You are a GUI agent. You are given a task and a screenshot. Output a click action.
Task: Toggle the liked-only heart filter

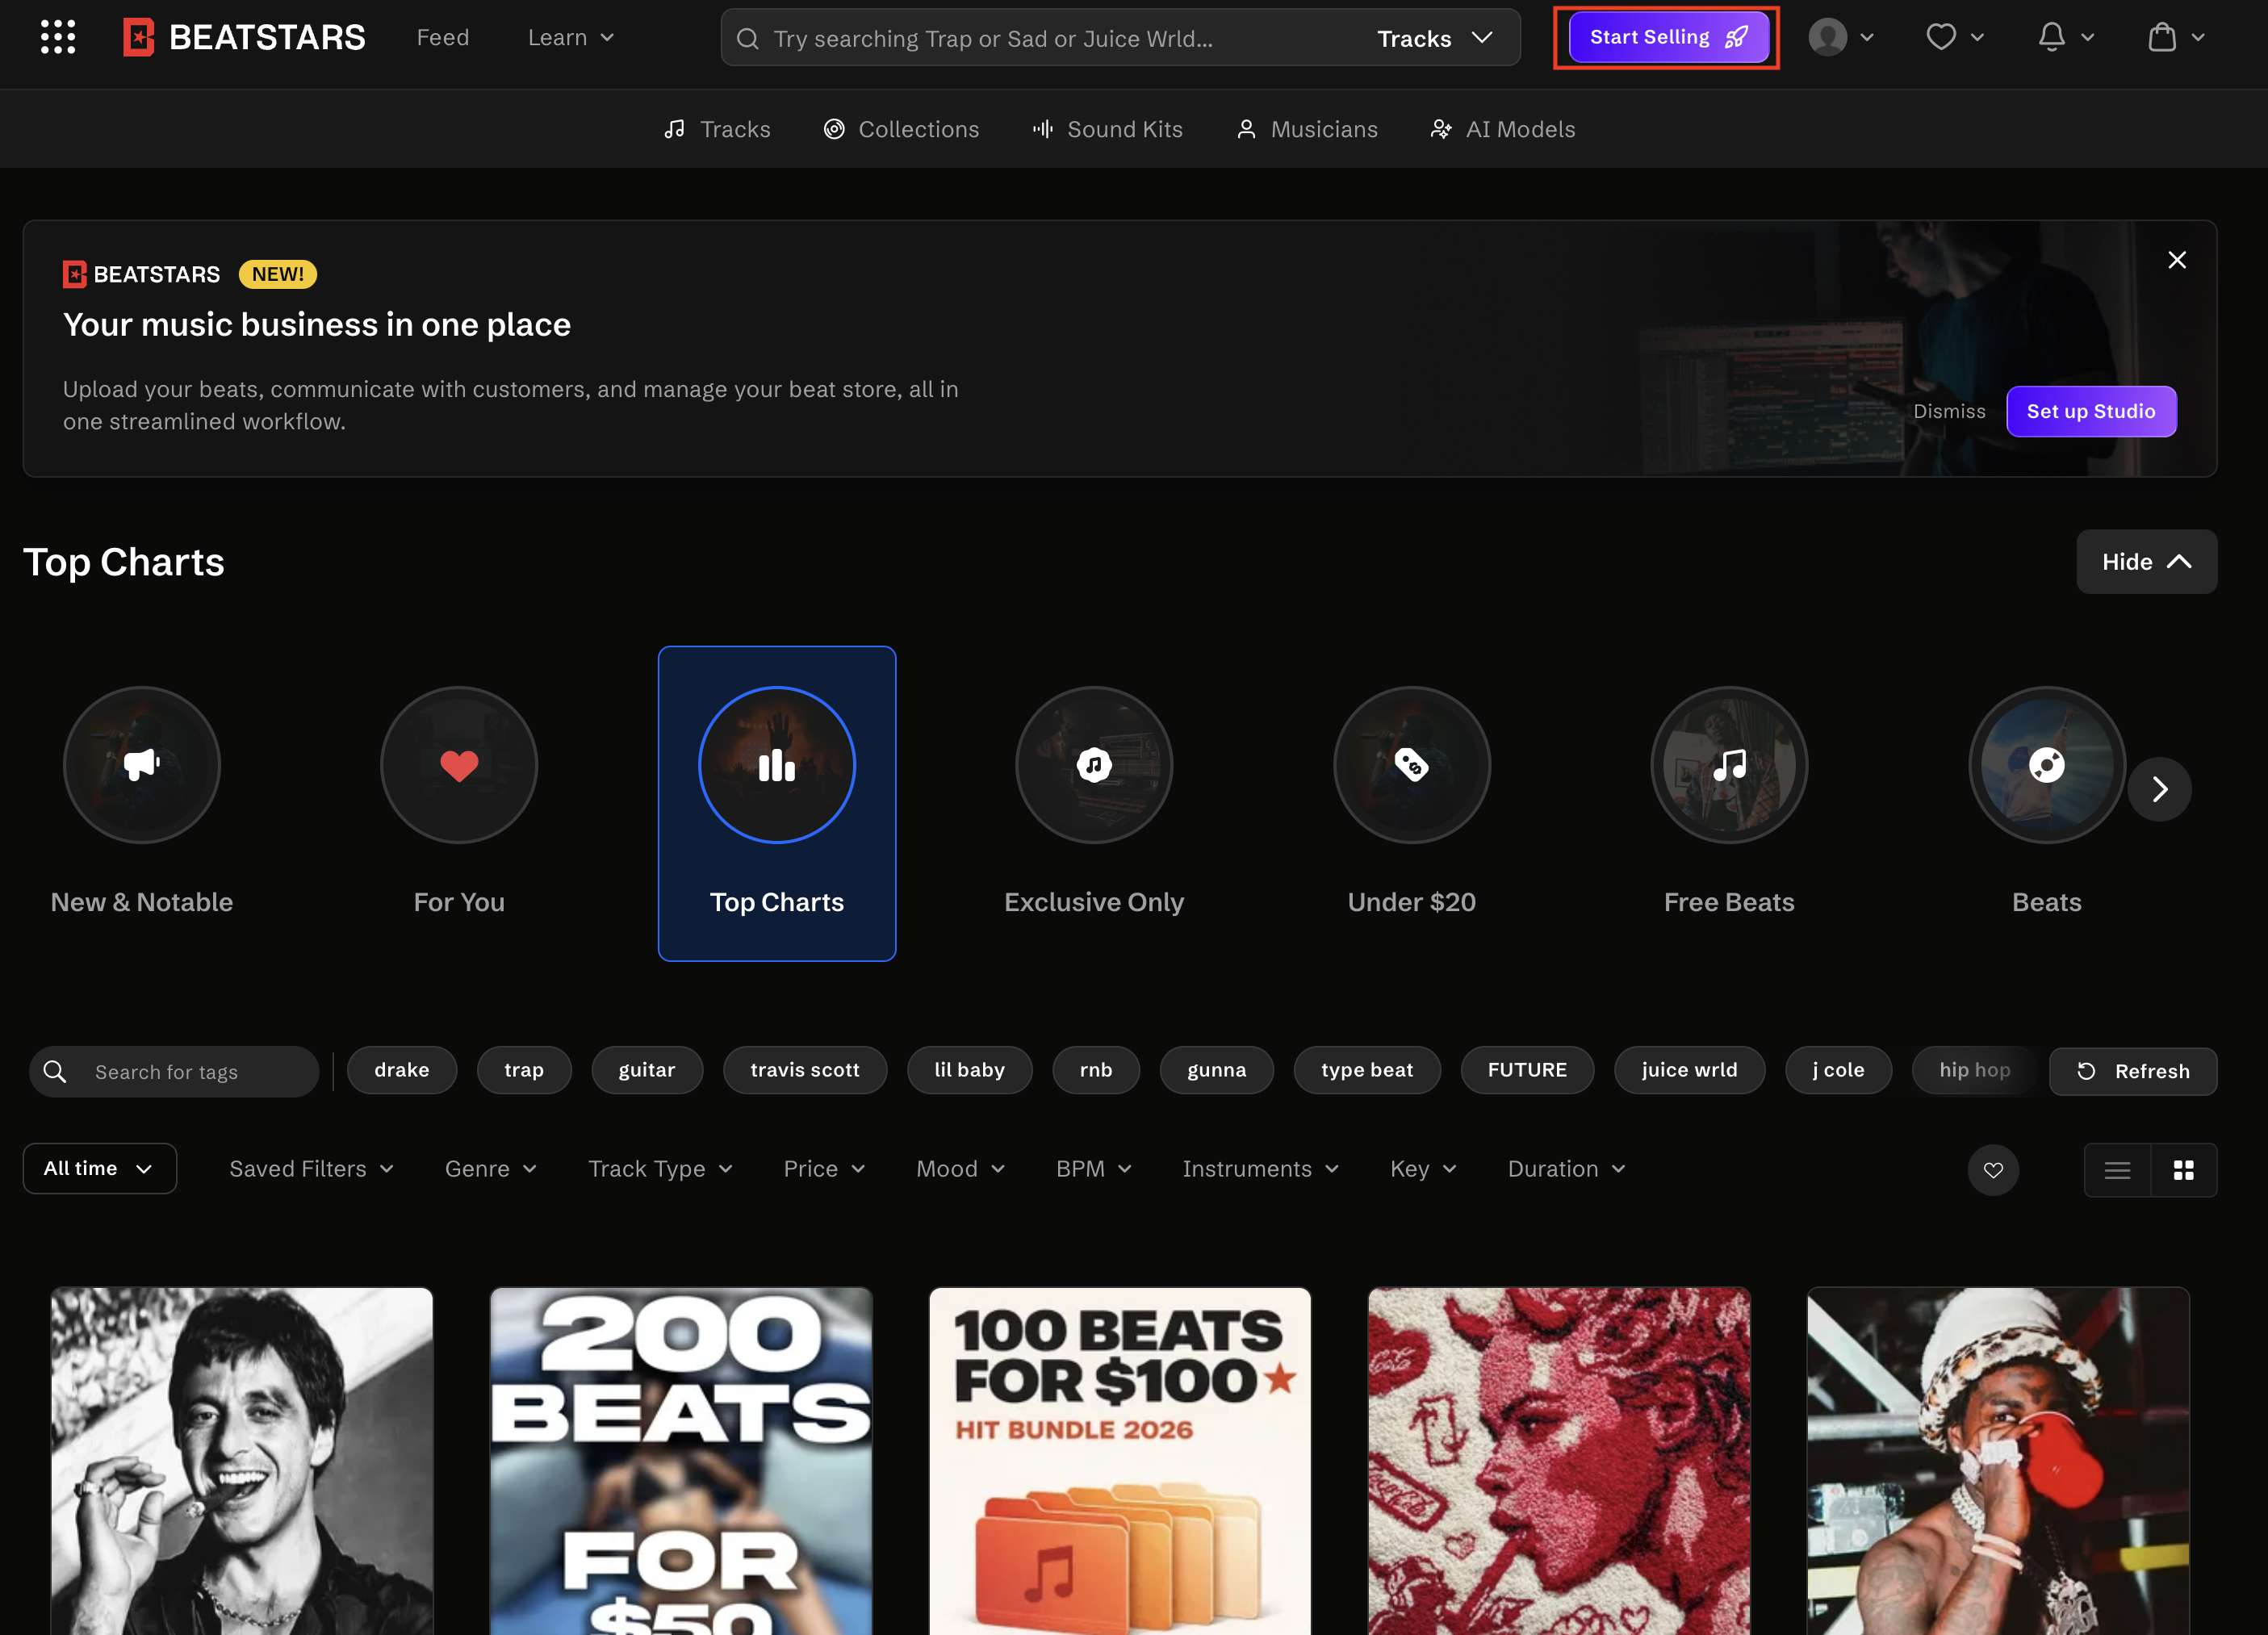(1993, 1170)
